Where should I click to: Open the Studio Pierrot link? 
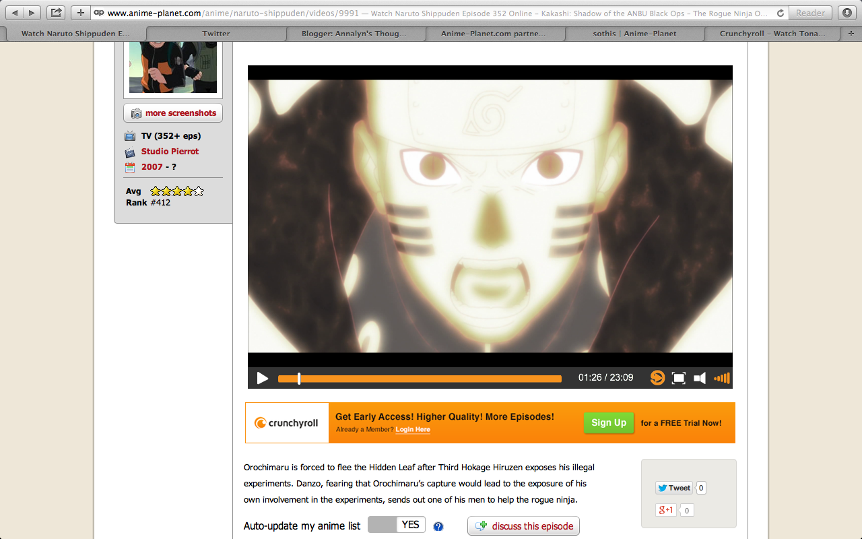170,152
